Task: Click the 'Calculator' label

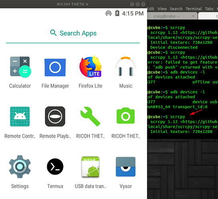Action: [x=20, y=86]
